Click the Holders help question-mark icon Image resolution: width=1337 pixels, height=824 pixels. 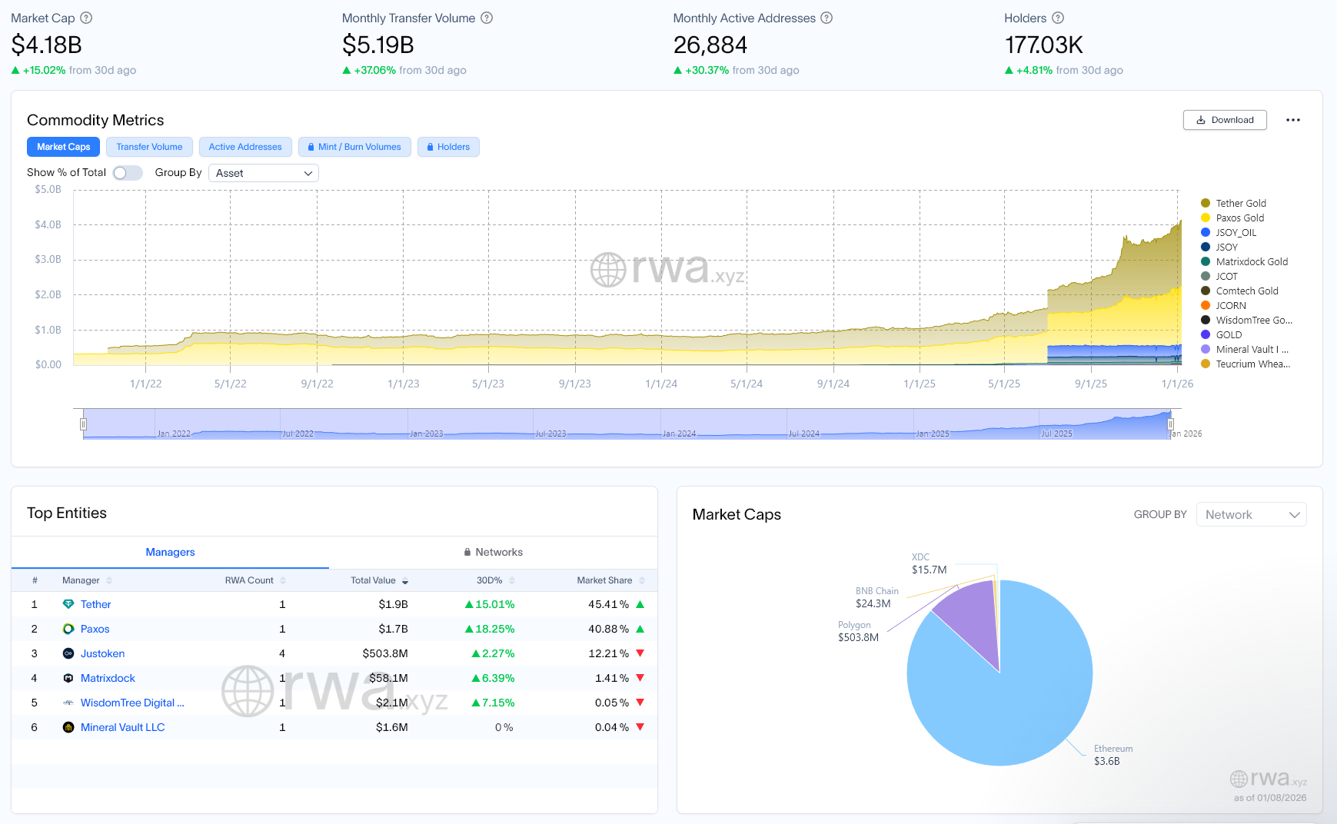[x=1058, y=18]
